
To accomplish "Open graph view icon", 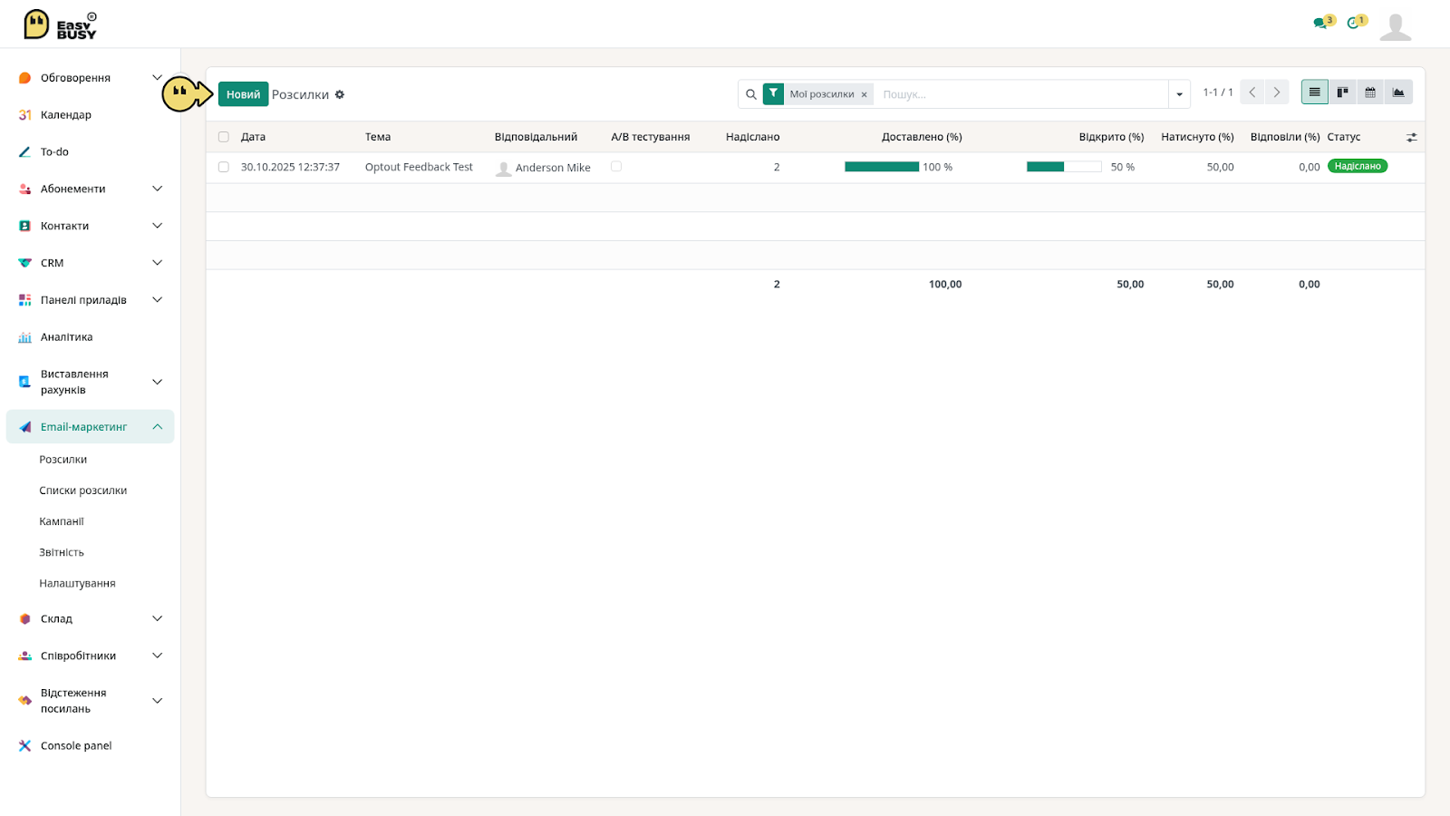I will 1398,92.
